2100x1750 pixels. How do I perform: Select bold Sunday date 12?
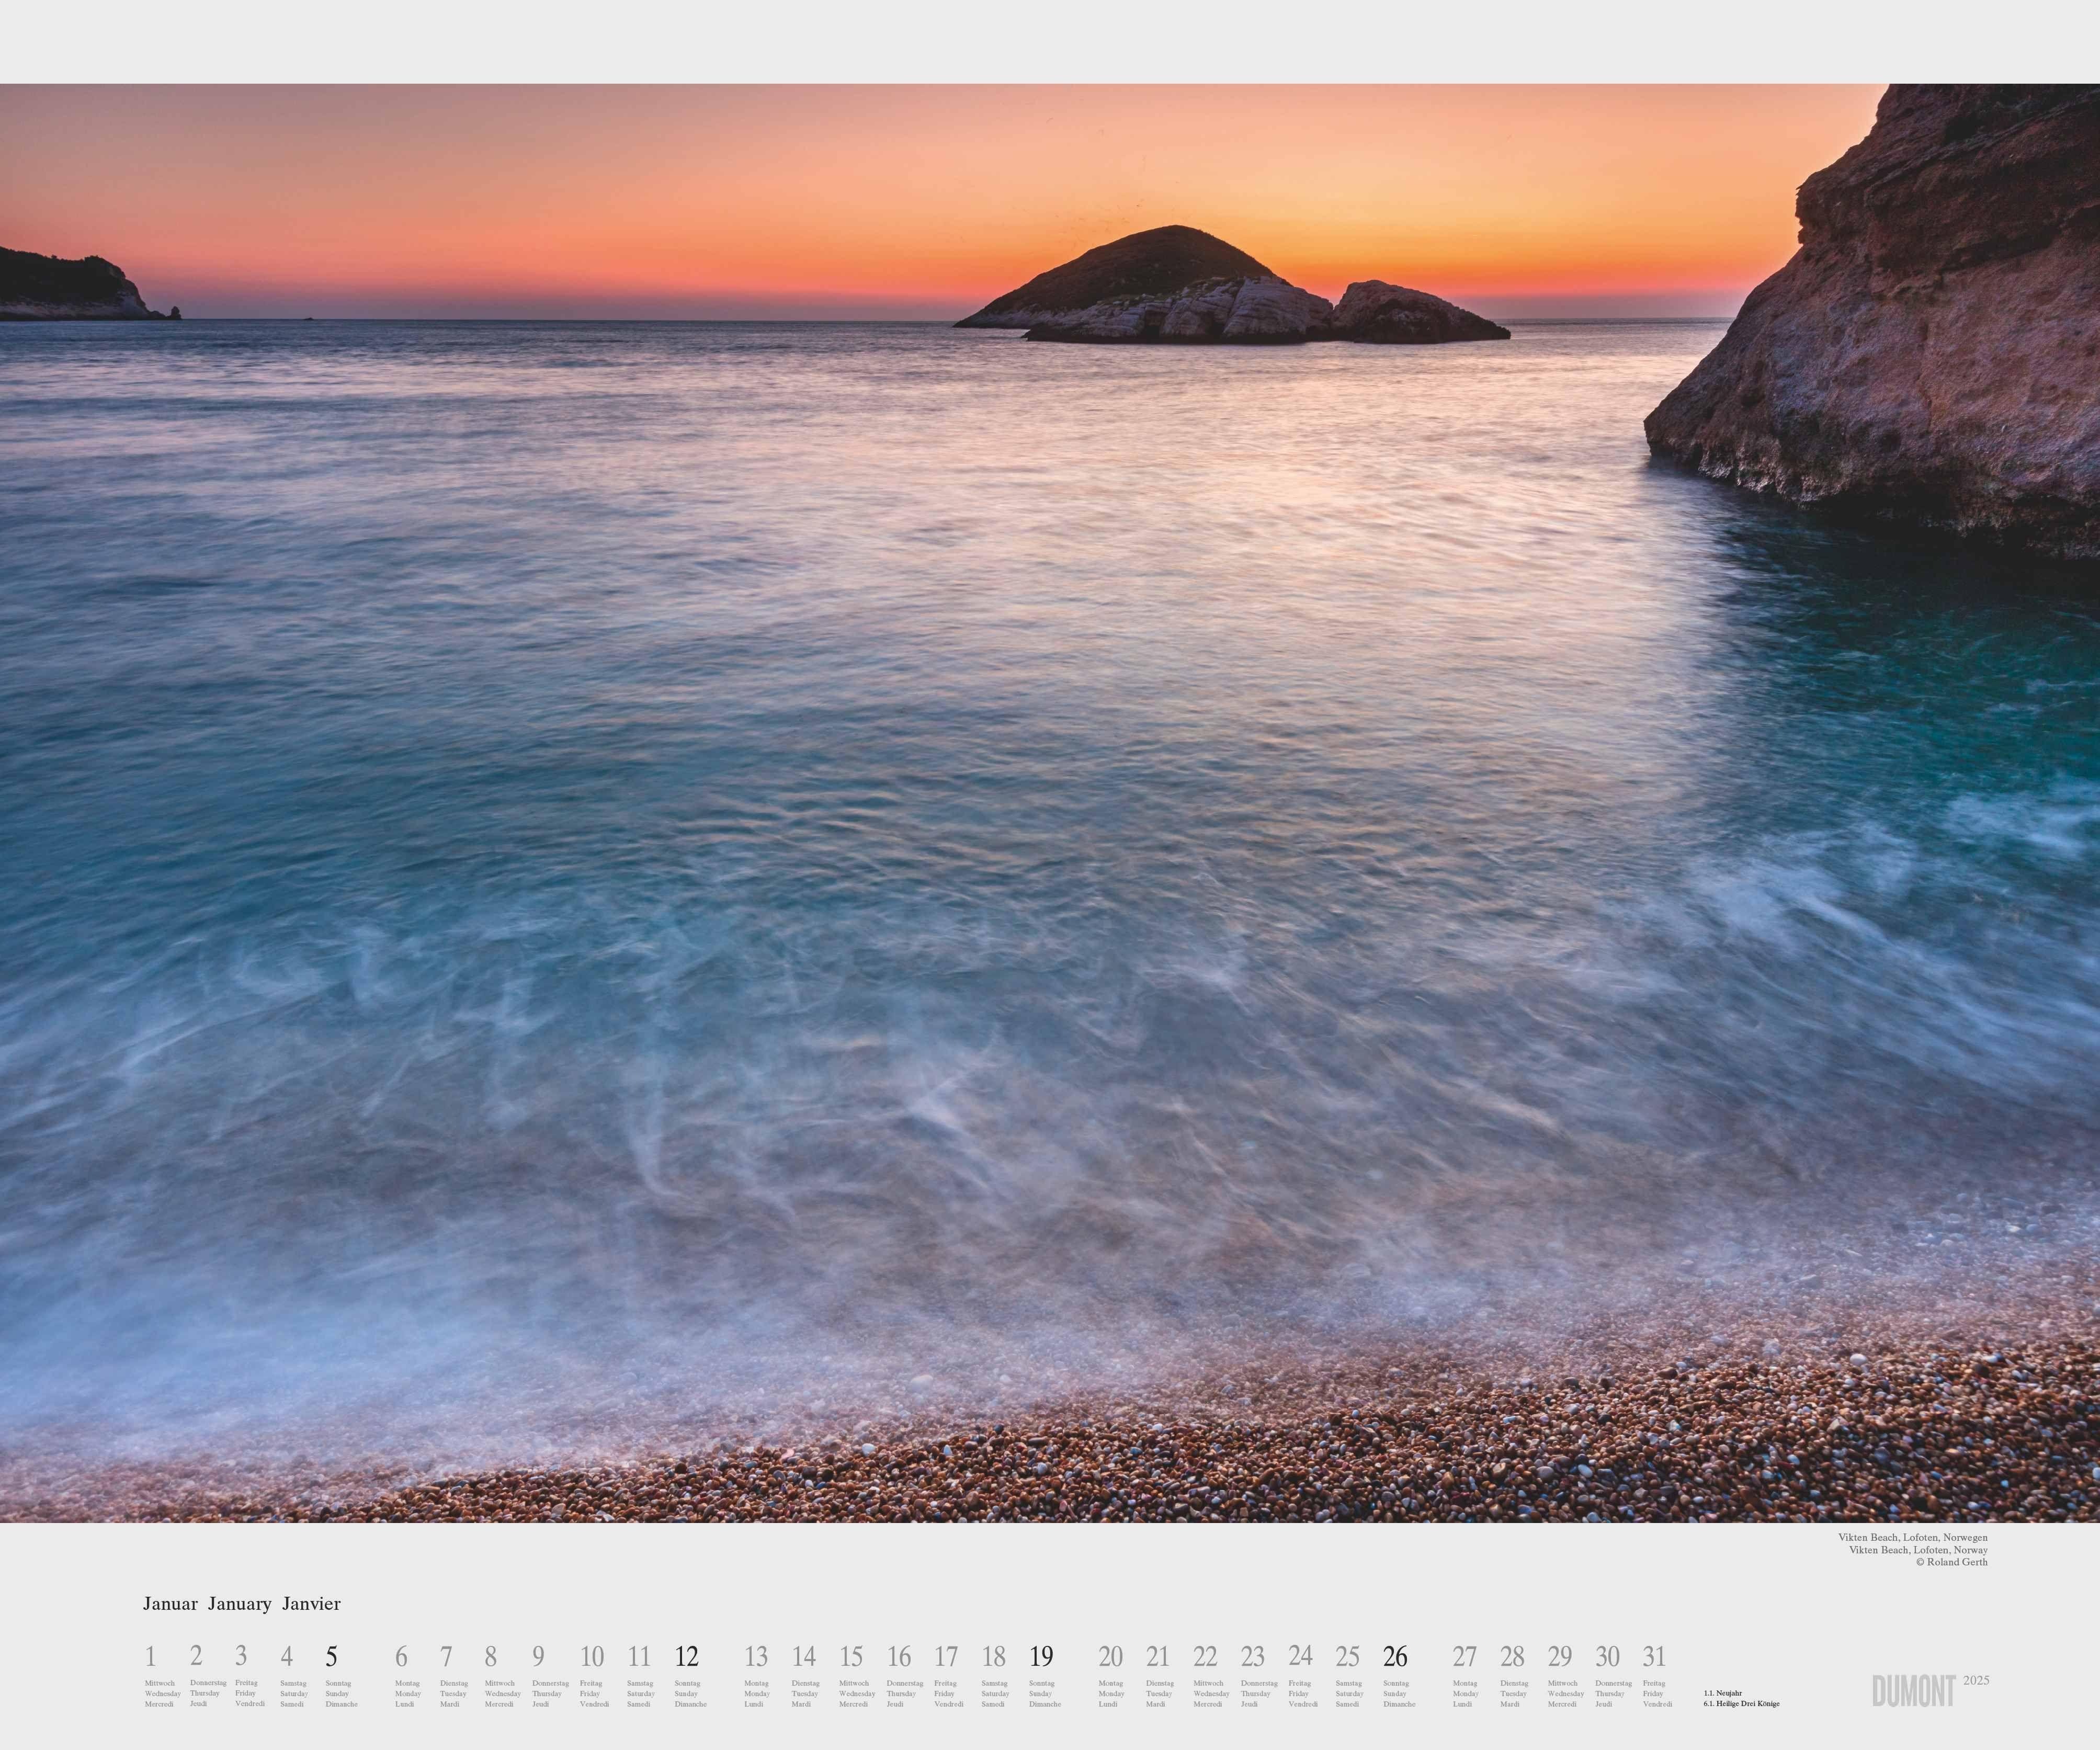coord(686,1657)
